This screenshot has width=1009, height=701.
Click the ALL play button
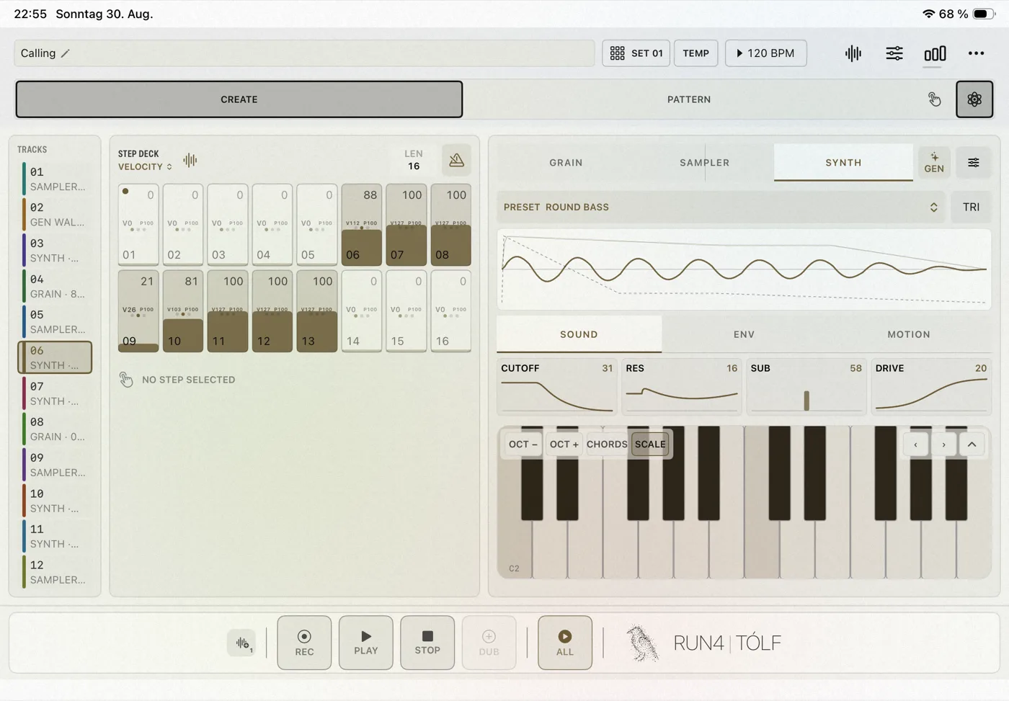point(565,643)
